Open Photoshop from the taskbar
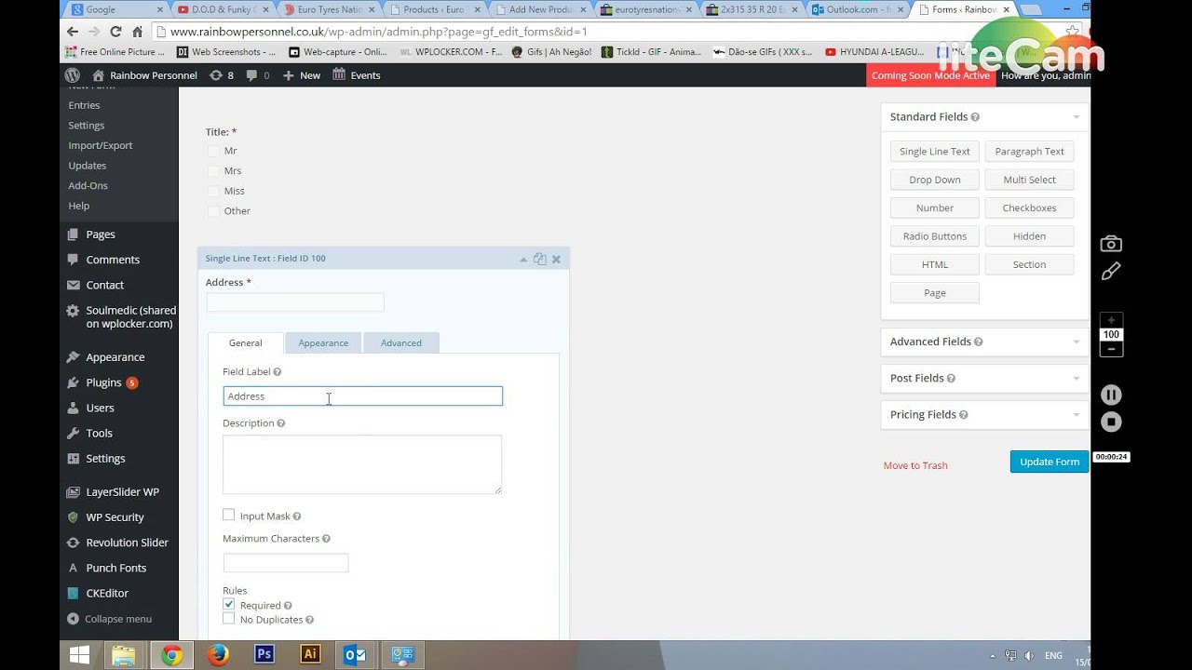This screenshot has height=670, width=1192. pos(264,655)
